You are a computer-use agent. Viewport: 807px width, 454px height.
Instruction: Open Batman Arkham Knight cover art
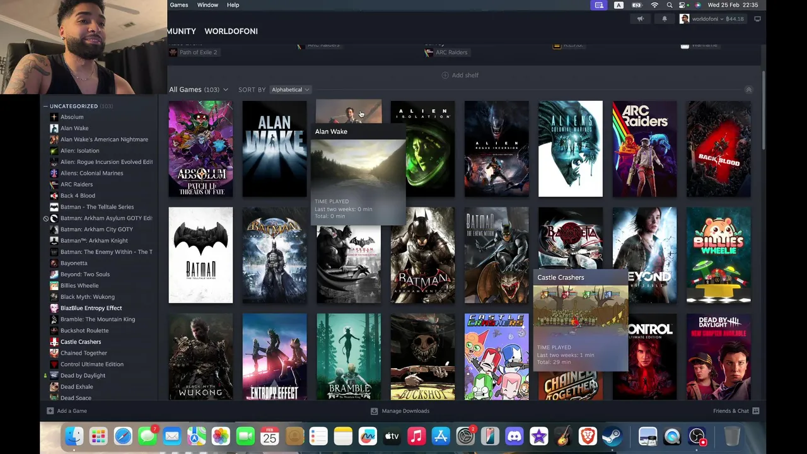pyautogui.click(x=422, y=255)
